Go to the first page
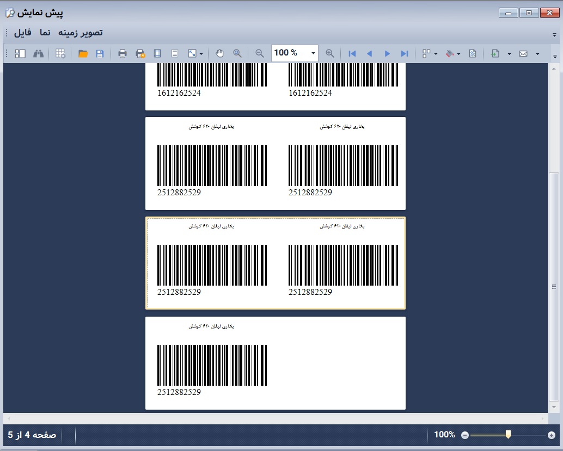Viewport: 563px width, 451px height. point(352,53)
